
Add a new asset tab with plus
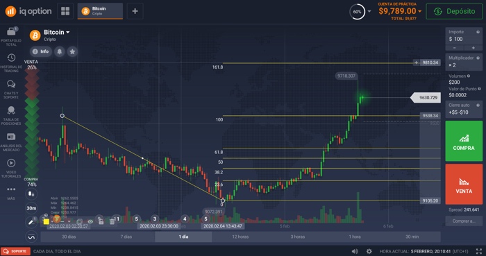pyautogui.click(x=135, y=11)
